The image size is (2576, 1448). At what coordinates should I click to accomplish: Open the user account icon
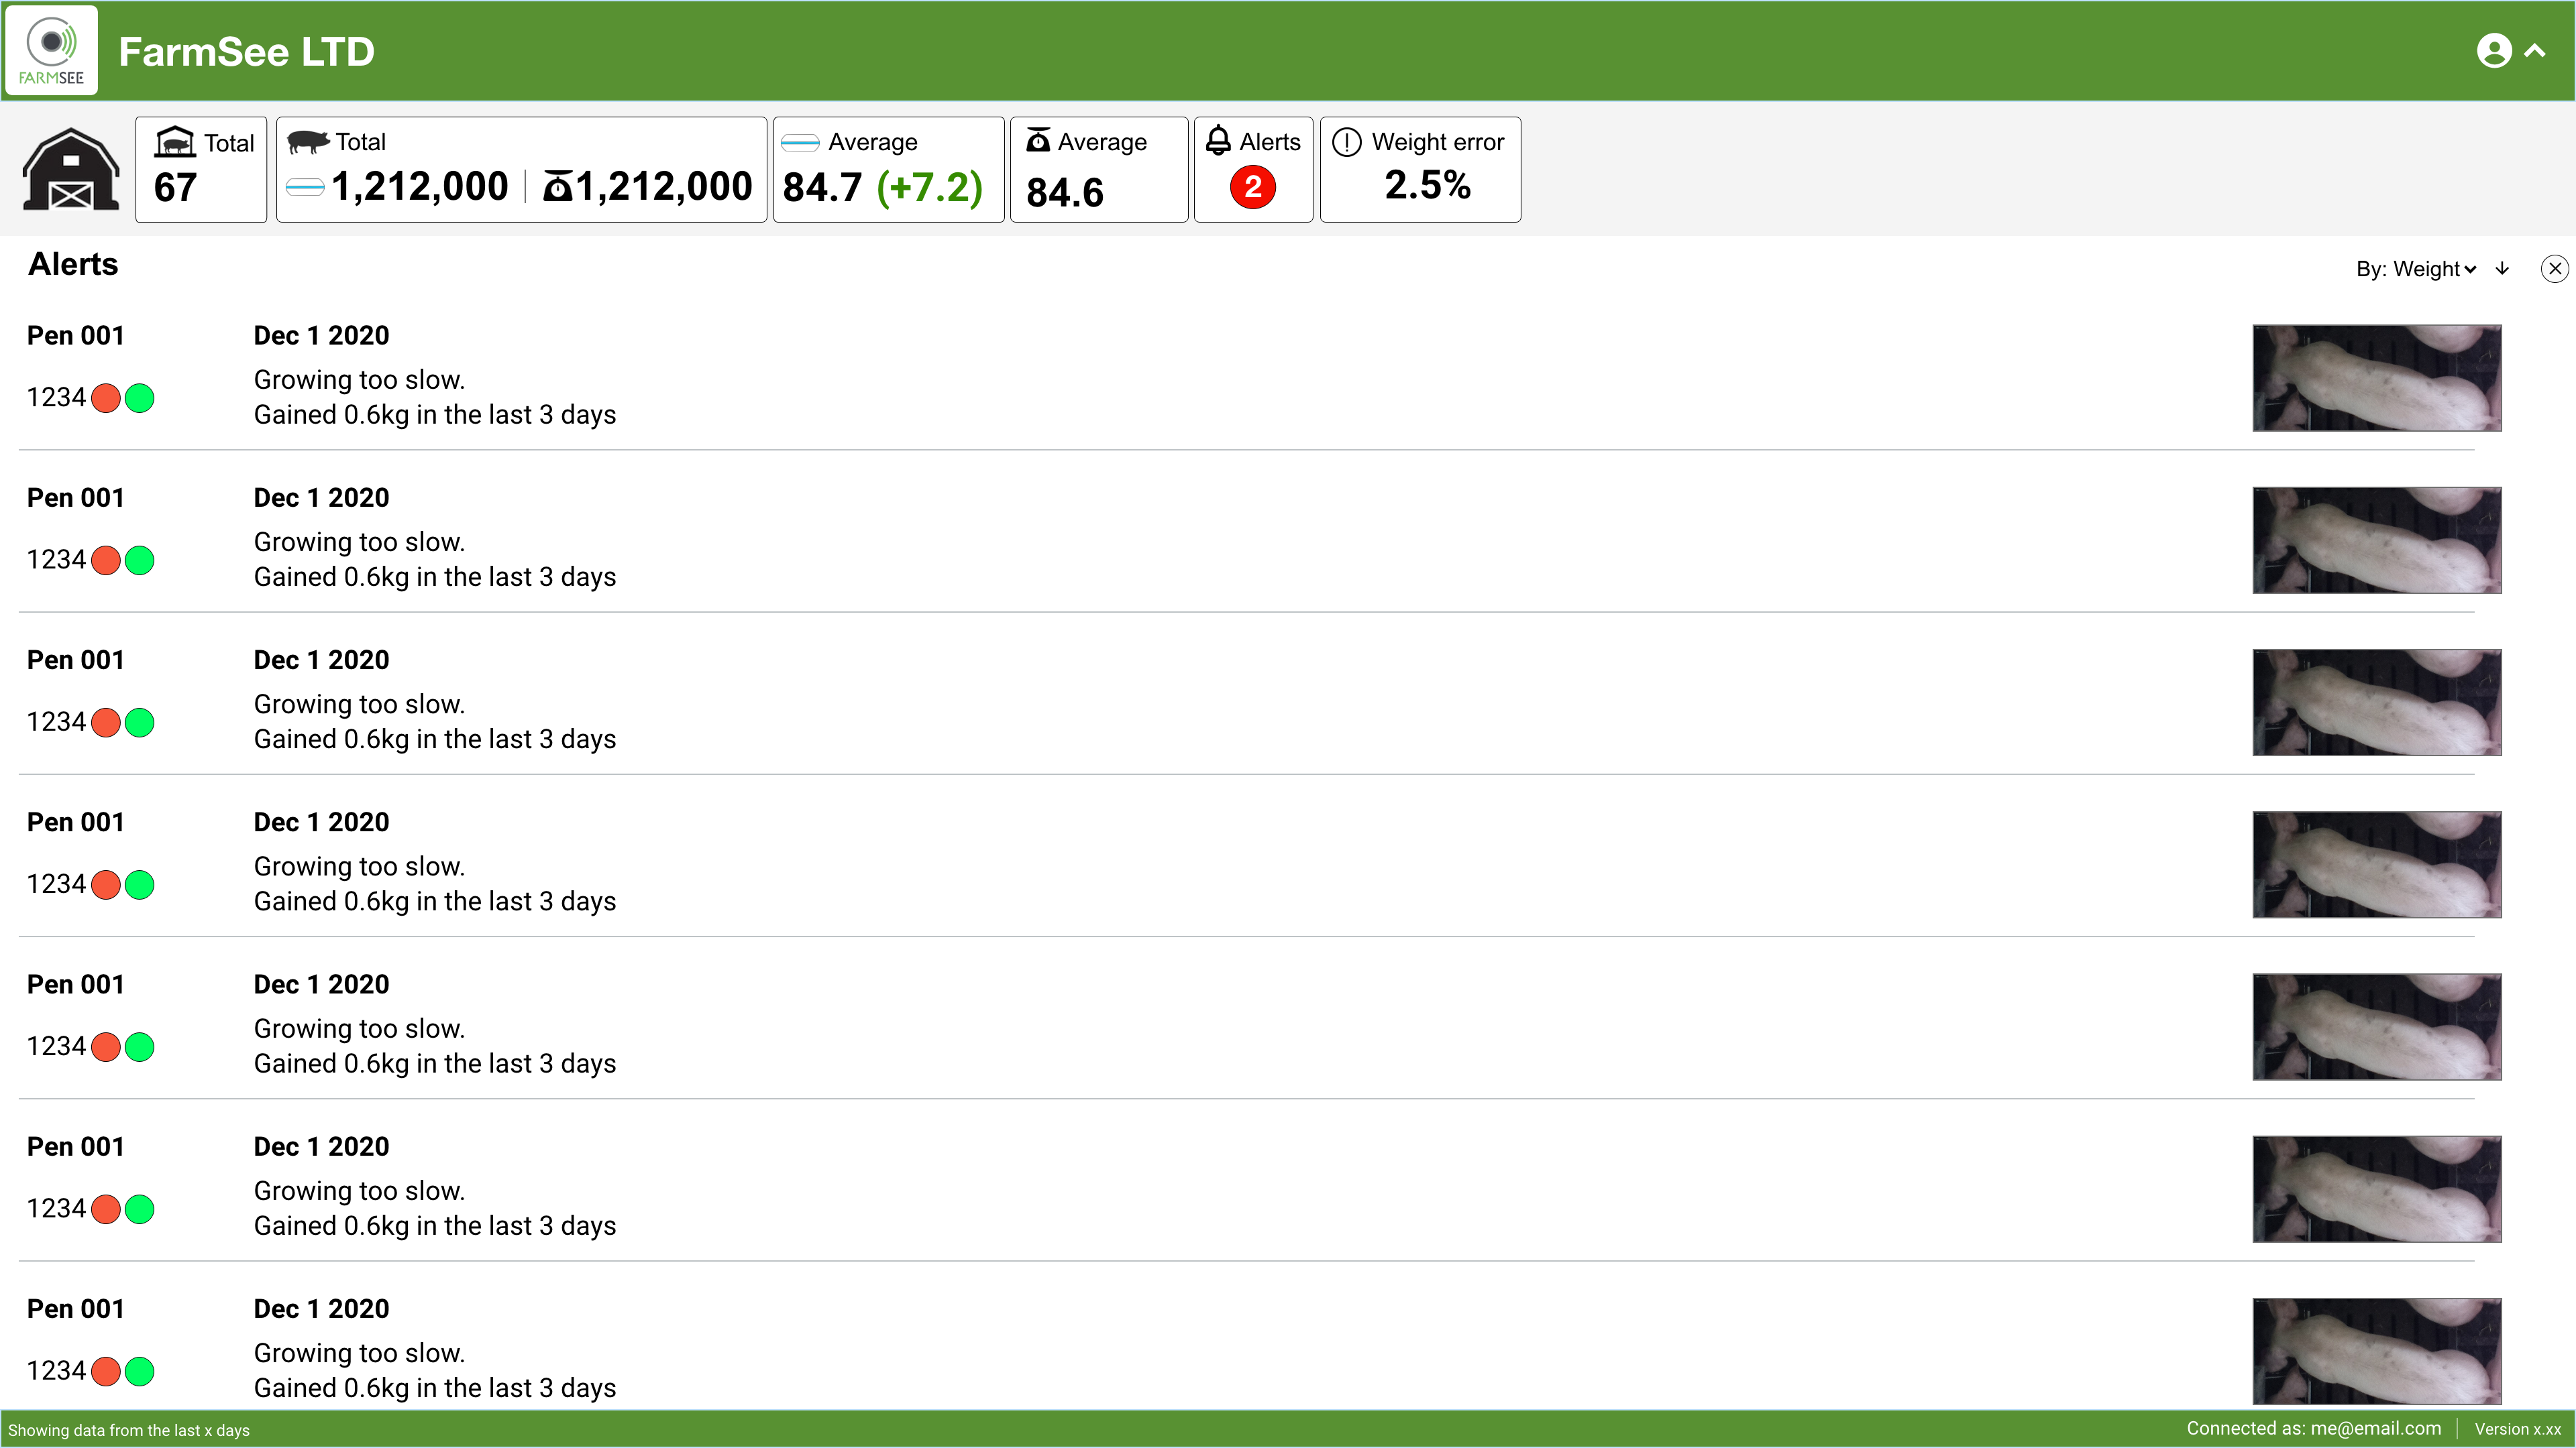point(2494,51)
